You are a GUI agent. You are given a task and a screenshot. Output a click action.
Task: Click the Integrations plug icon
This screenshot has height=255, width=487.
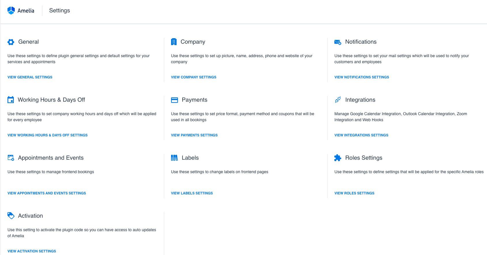[338, 100]
